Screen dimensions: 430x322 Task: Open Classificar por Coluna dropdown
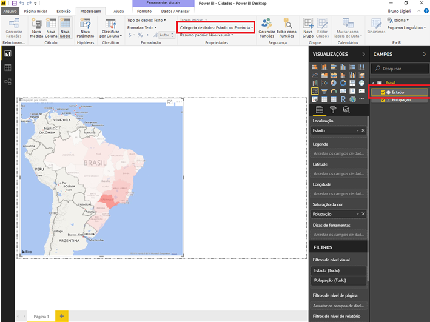coord(110,28)
